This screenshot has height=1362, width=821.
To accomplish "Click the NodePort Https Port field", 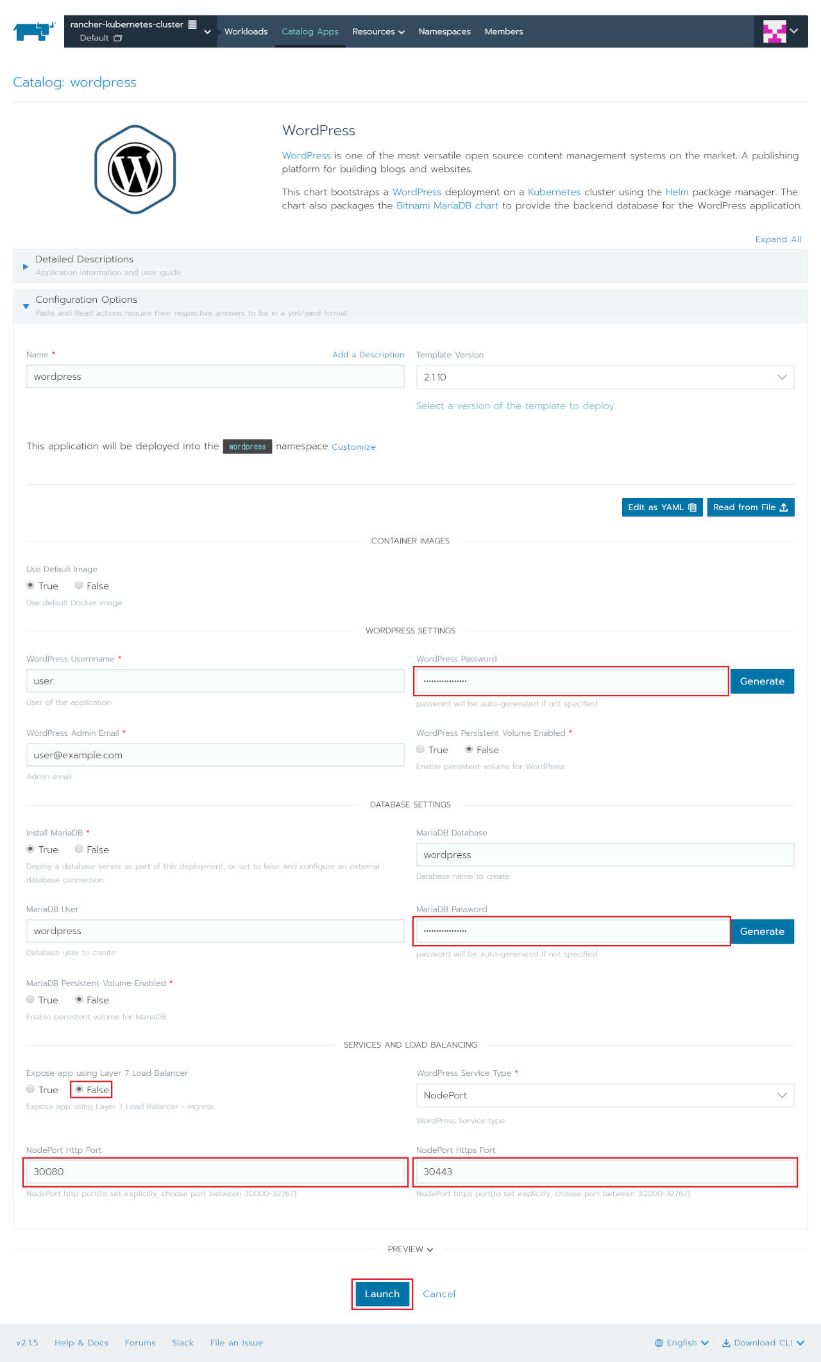I will pos(605,1171).
